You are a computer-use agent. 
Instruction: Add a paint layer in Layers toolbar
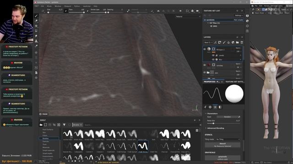coord(224,42)
